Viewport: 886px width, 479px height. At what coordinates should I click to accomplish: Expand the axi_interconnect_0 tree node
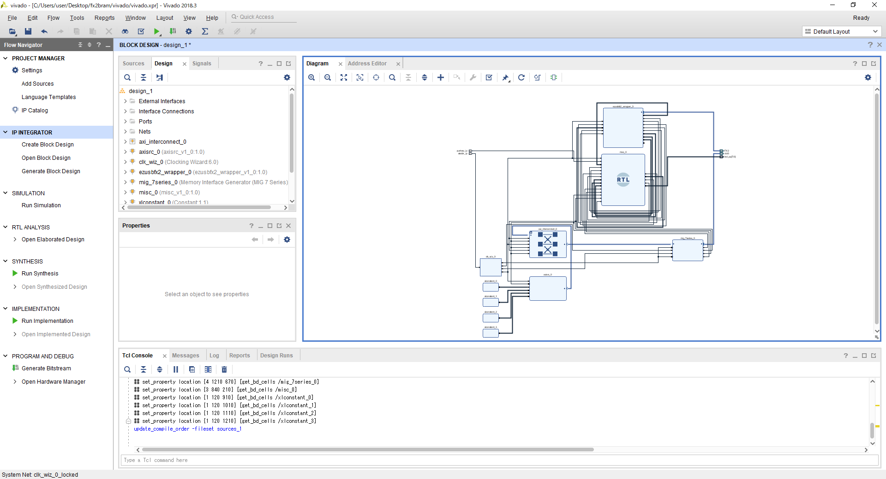[x=125, y=142]
